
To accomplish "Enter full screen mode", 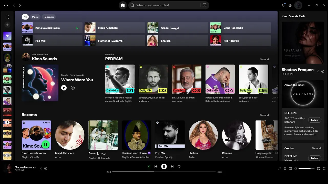I will coord(324,168).
